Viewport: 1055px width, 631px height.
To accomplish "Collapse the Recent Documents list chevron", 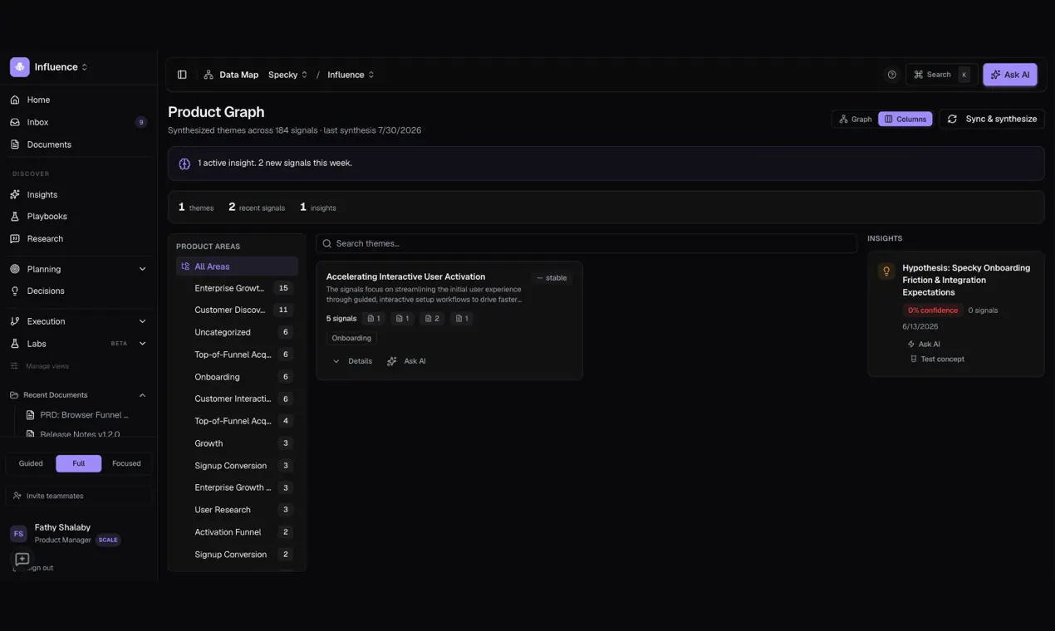I will tap(142, 395).
